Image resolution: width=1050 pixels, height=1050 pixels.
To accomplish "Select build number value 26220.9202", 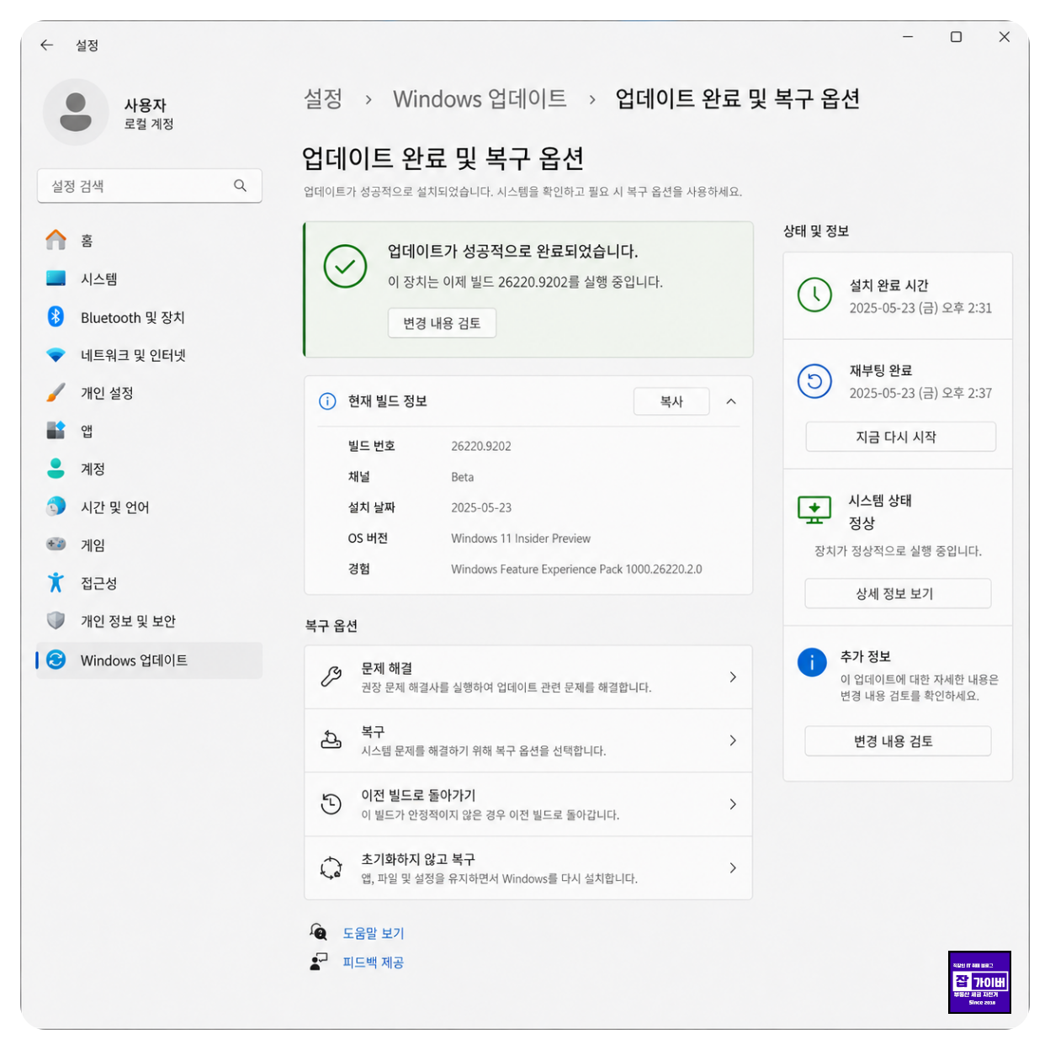I will pos(481,446).
